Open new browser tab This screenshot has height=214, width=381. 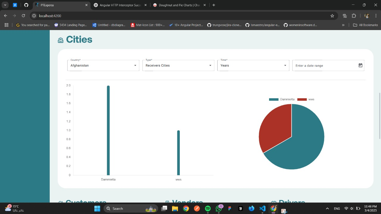coord(214,5)
